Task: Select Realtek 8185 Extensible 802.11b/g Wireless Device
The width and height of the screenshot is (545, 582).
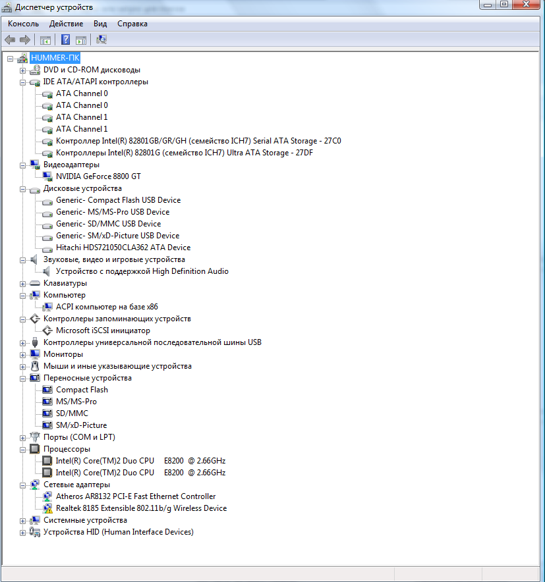Action: click(141, 508)
